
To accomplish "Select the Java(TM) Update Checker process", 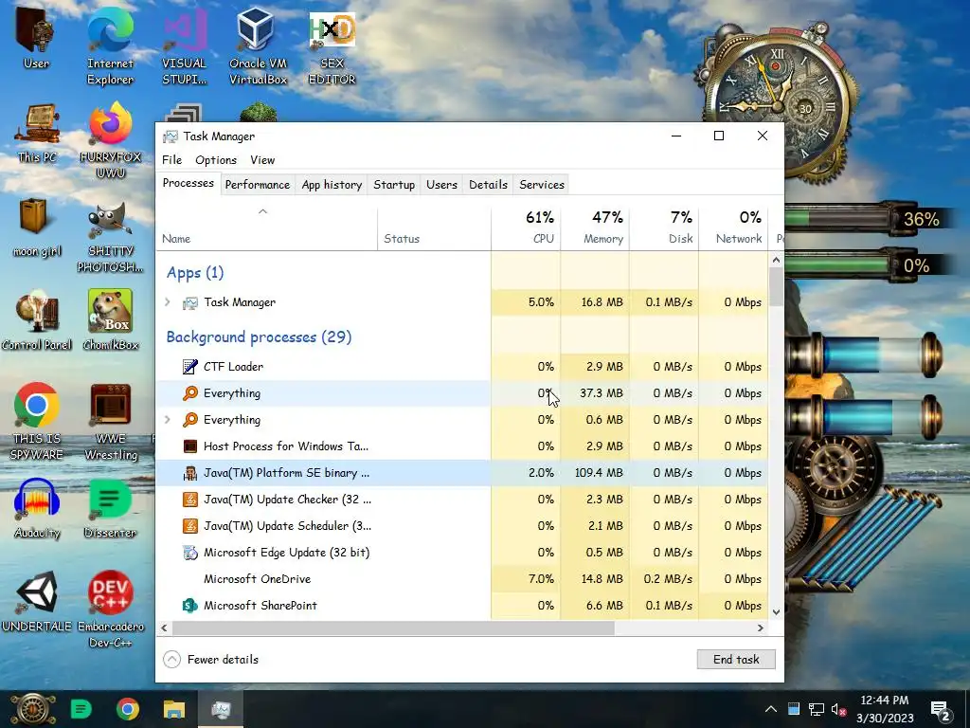I will coord(462,500).
